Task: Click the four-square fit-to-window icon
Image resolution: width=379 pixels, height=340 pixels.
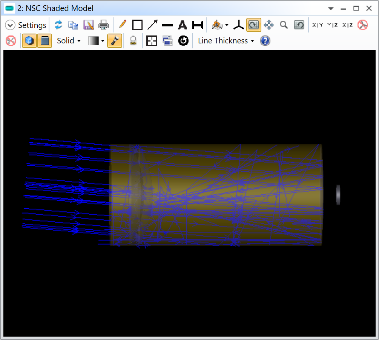Action: click(x=152, y=41)
